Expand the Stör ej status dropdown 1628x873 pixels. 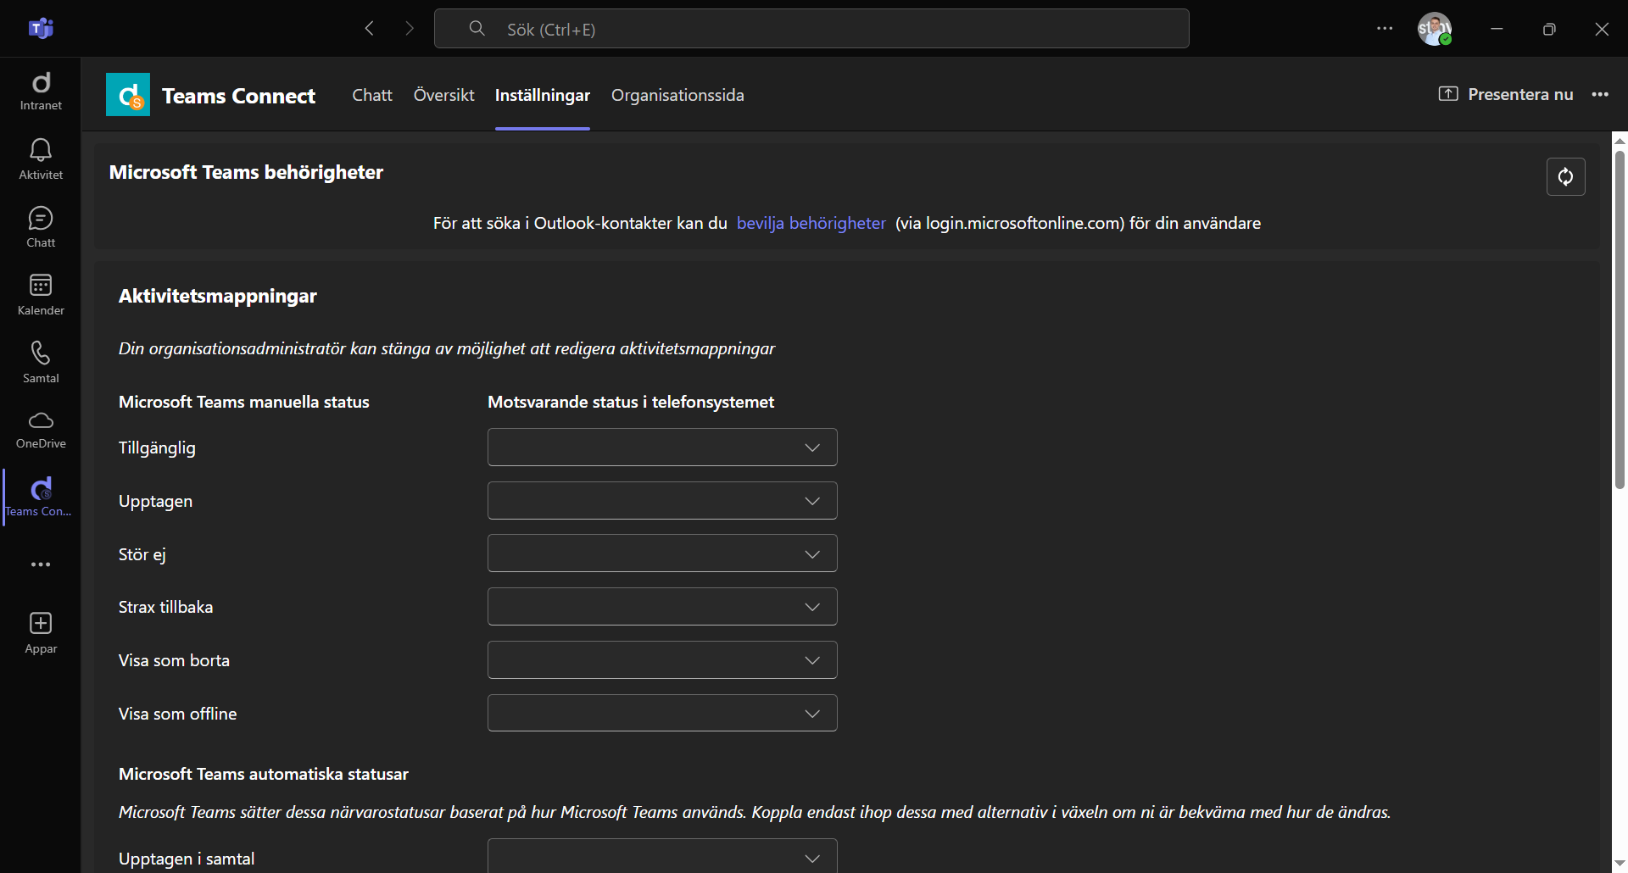click(661, 553)
